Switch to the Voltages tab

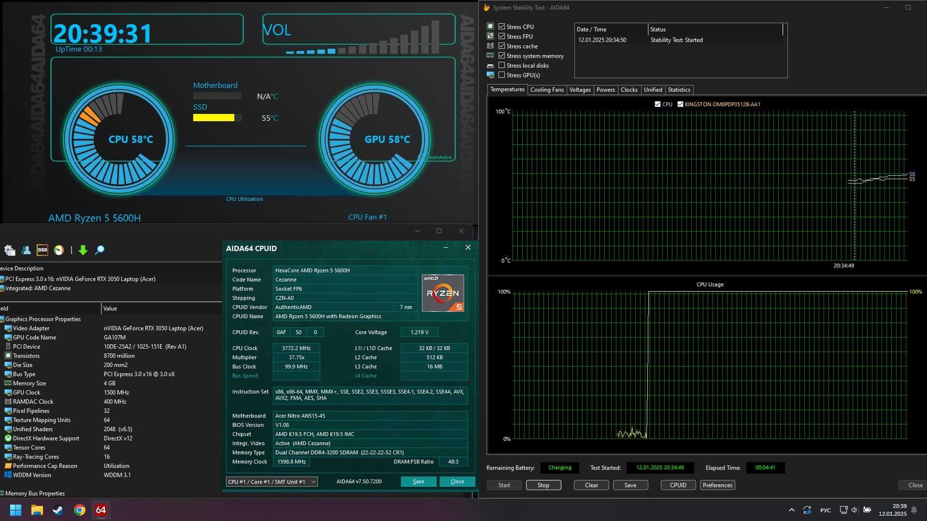[x=580, y=90]
